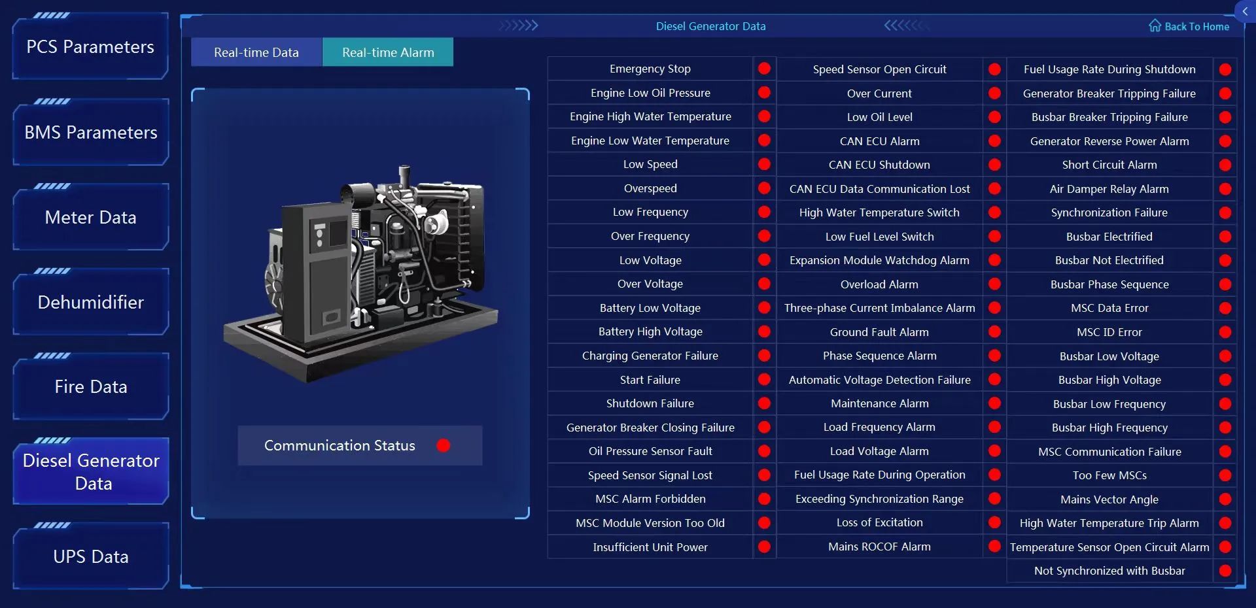This screenshot has height=608, width=1256.
Task: Click the Low Voltage alarm indicator
Action: coord(764,260)
